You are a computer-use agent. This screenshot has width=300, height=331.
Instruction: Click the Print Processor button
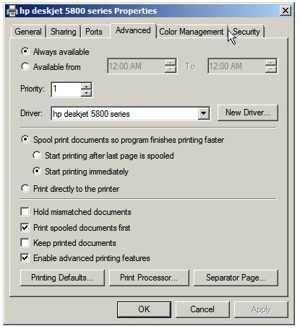click(149, 278)
